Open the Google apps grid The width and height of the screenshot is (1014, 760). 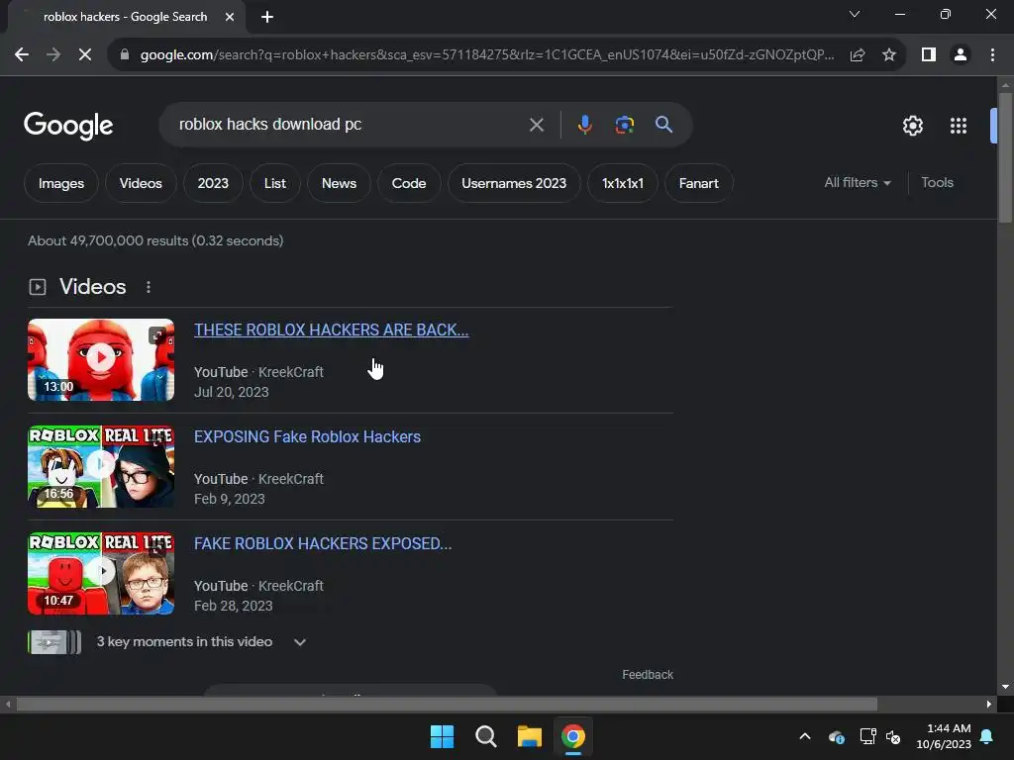click(959, 126)
